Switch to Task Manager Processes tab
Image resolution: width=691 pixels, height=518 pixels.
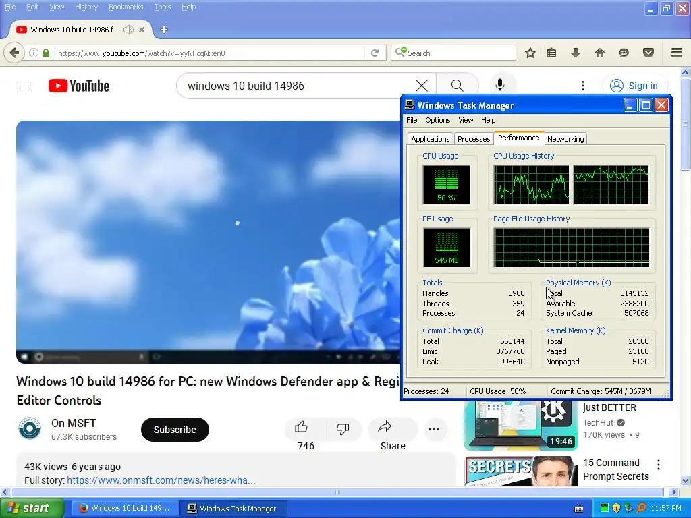pyautogui.click(x=474, y=139)
